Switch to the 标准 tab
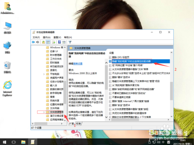 point(78,124)
